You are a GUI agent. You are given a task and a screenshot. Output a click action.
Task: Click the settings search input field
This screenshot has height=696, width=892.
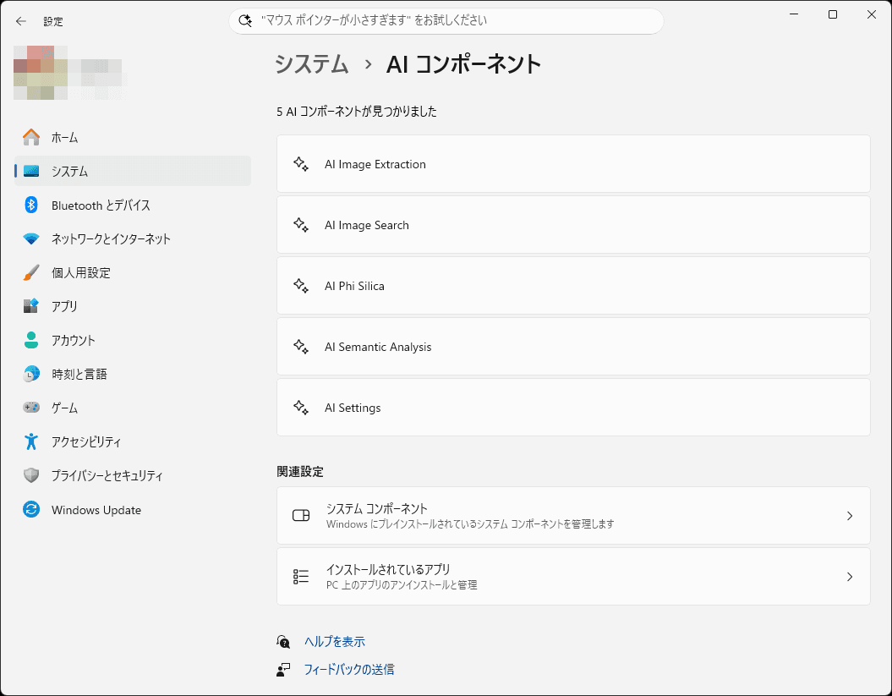click(446, 21)
